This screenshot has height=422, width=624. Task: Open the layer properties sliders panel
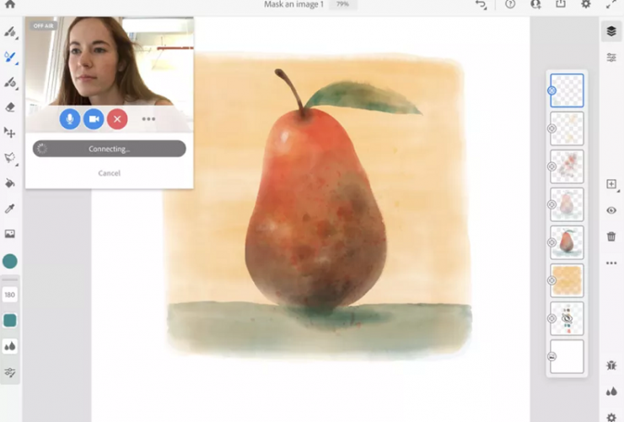(x=611, y=57)
